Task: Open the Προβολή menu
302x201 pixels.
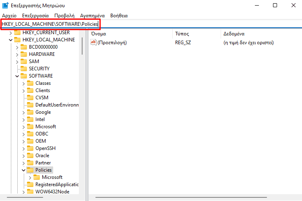Action: (64, 16)
